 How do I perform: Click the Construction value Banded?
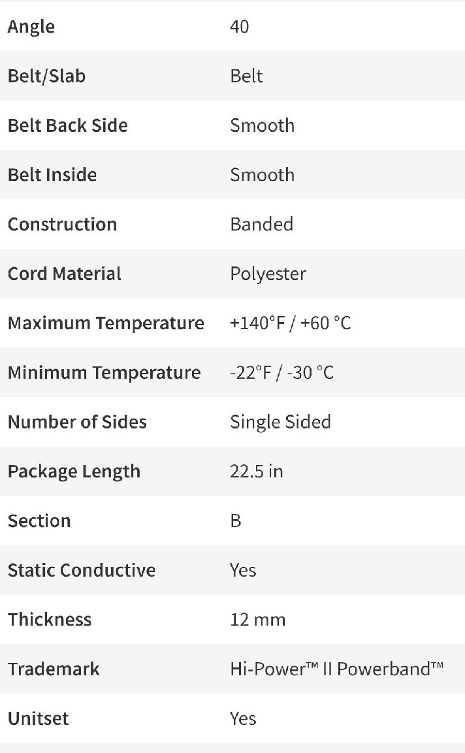pyautogui.click(x=262, y=224)
